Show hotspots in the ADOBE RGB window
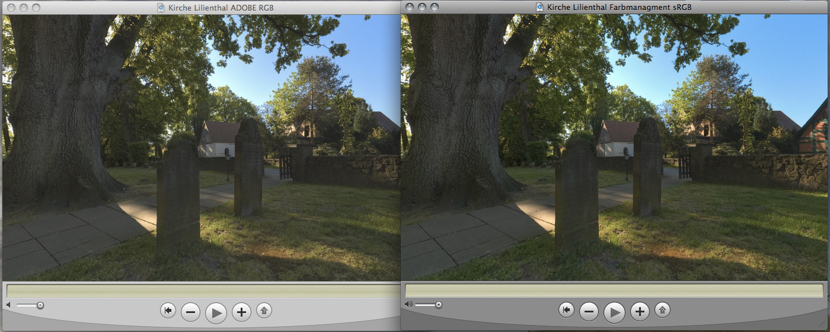This screenshot has height=332, width=830. click(x=264, y=310)
